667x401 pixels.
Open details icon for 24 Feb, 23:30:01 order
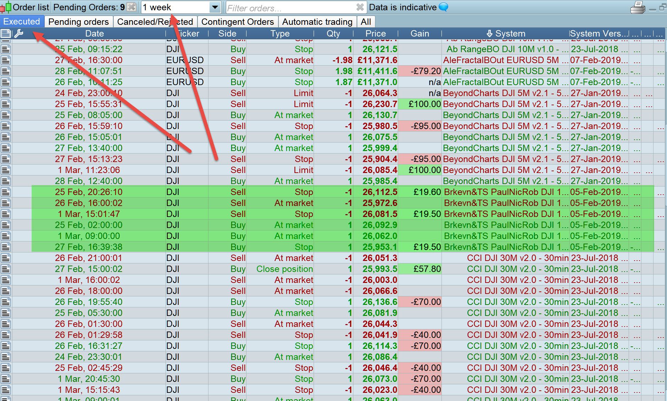(x=6, y=357)
